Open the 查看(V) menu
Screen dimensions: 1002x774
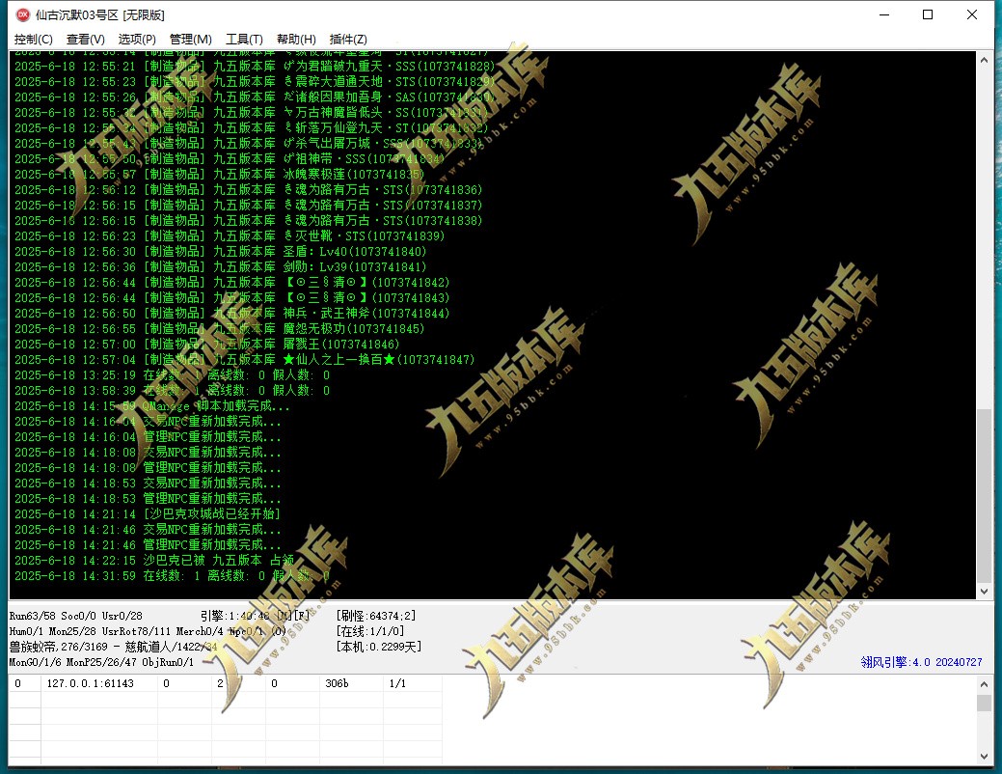(85, 39)
